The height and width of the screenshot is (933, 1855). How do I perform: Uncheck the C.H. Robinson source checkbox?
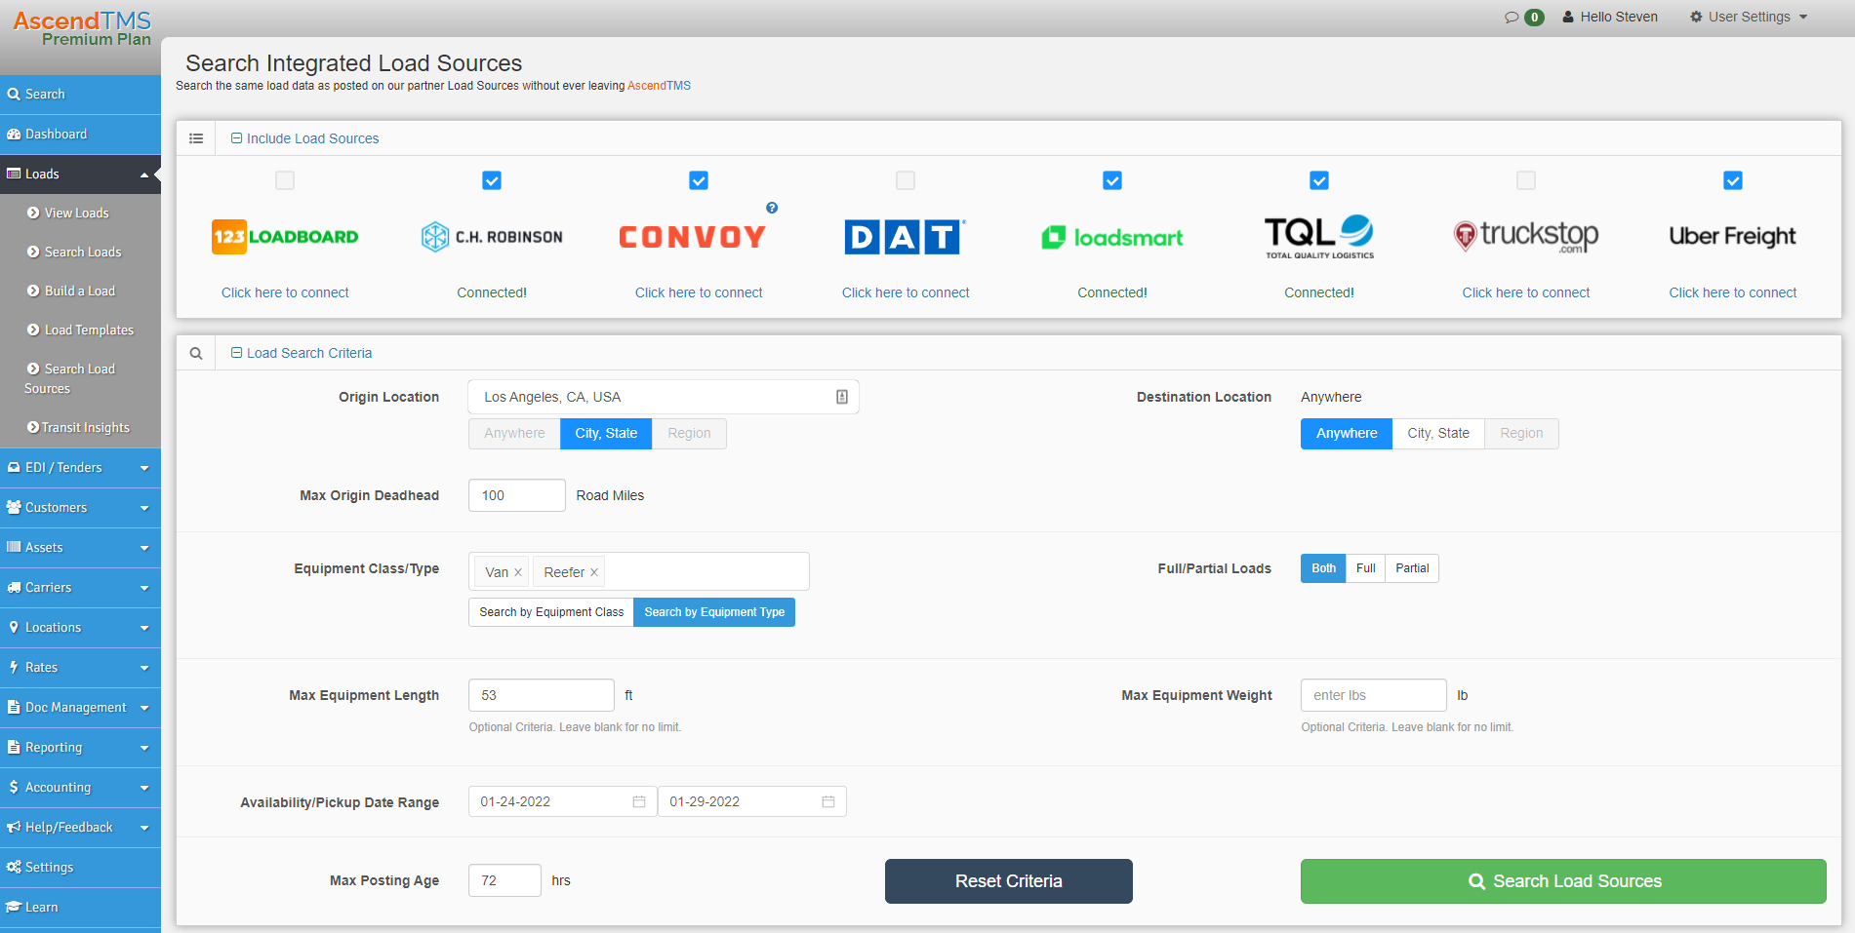click(492, 180)
